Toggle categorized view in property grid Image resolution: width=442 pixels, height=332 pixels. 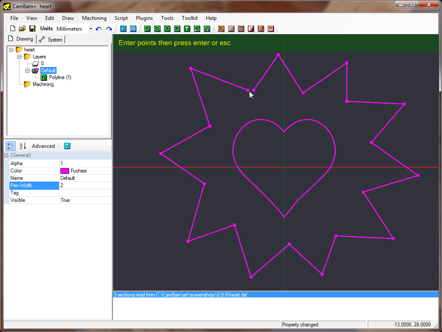(x=11, y=146)
